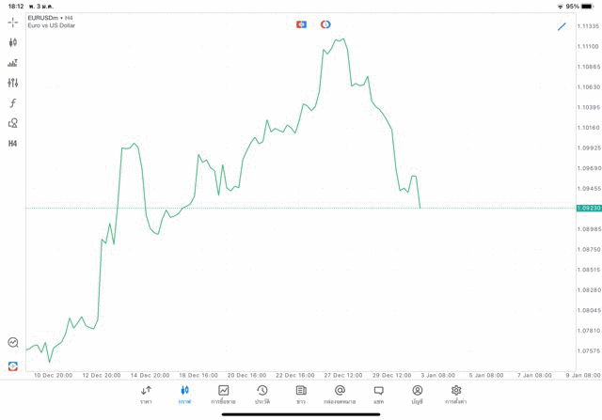Activate the crosshair tool
This screenshot has height=420, width=602.
point(13,22)
